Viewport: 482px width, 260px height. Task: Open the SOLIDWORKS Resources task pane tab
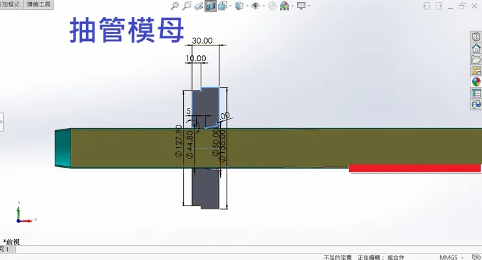click(476, 48)
